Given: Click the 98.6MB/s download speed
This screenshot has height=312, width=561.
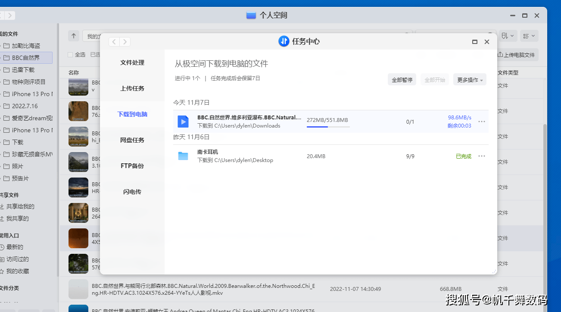Looking at the screenshot, I should pos(460,118).
